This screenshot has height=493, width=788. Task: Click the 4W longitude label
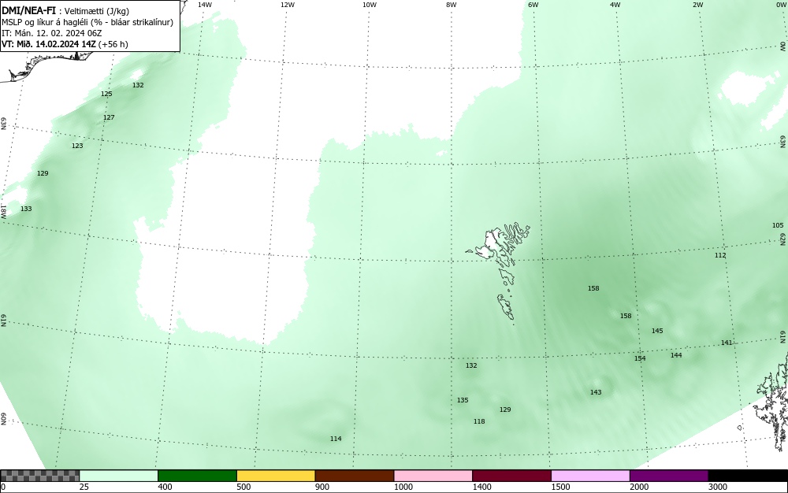coord(615,5)
